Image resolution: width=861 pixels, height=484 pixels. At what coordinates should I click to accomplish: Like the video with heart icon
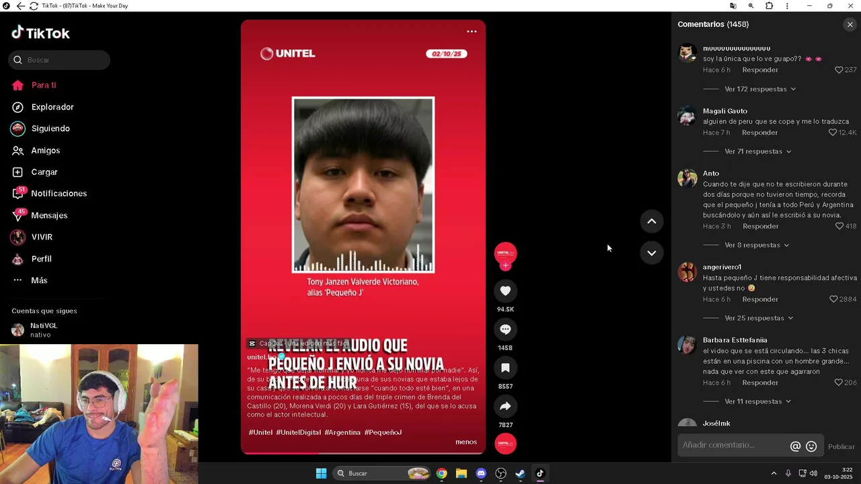[505, 291]
